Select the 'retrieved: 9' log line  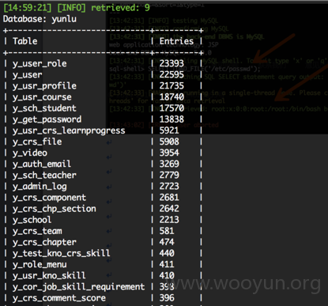[77, 8]
